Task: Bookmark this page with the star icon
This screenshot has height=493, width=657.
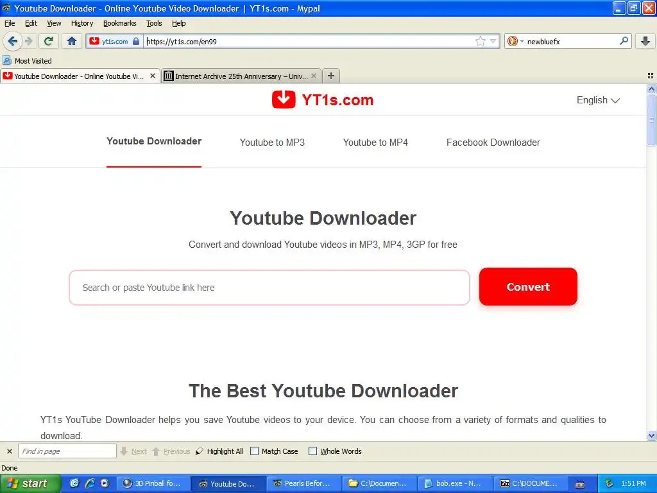Action: [480, 41]
